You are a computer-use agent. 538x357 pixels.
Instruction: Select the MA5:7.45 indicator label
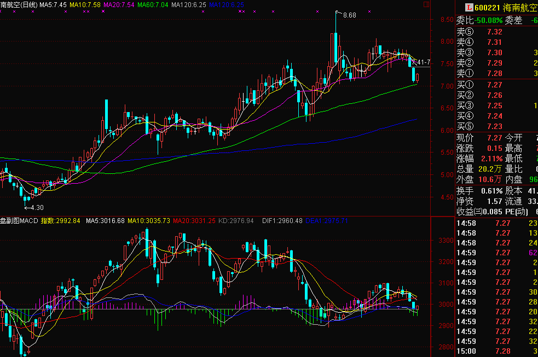[53, 5]
